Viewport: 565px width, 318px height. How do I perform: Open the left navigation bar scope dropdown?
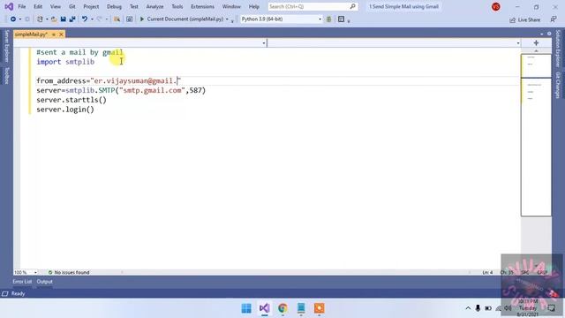point(264,43)
